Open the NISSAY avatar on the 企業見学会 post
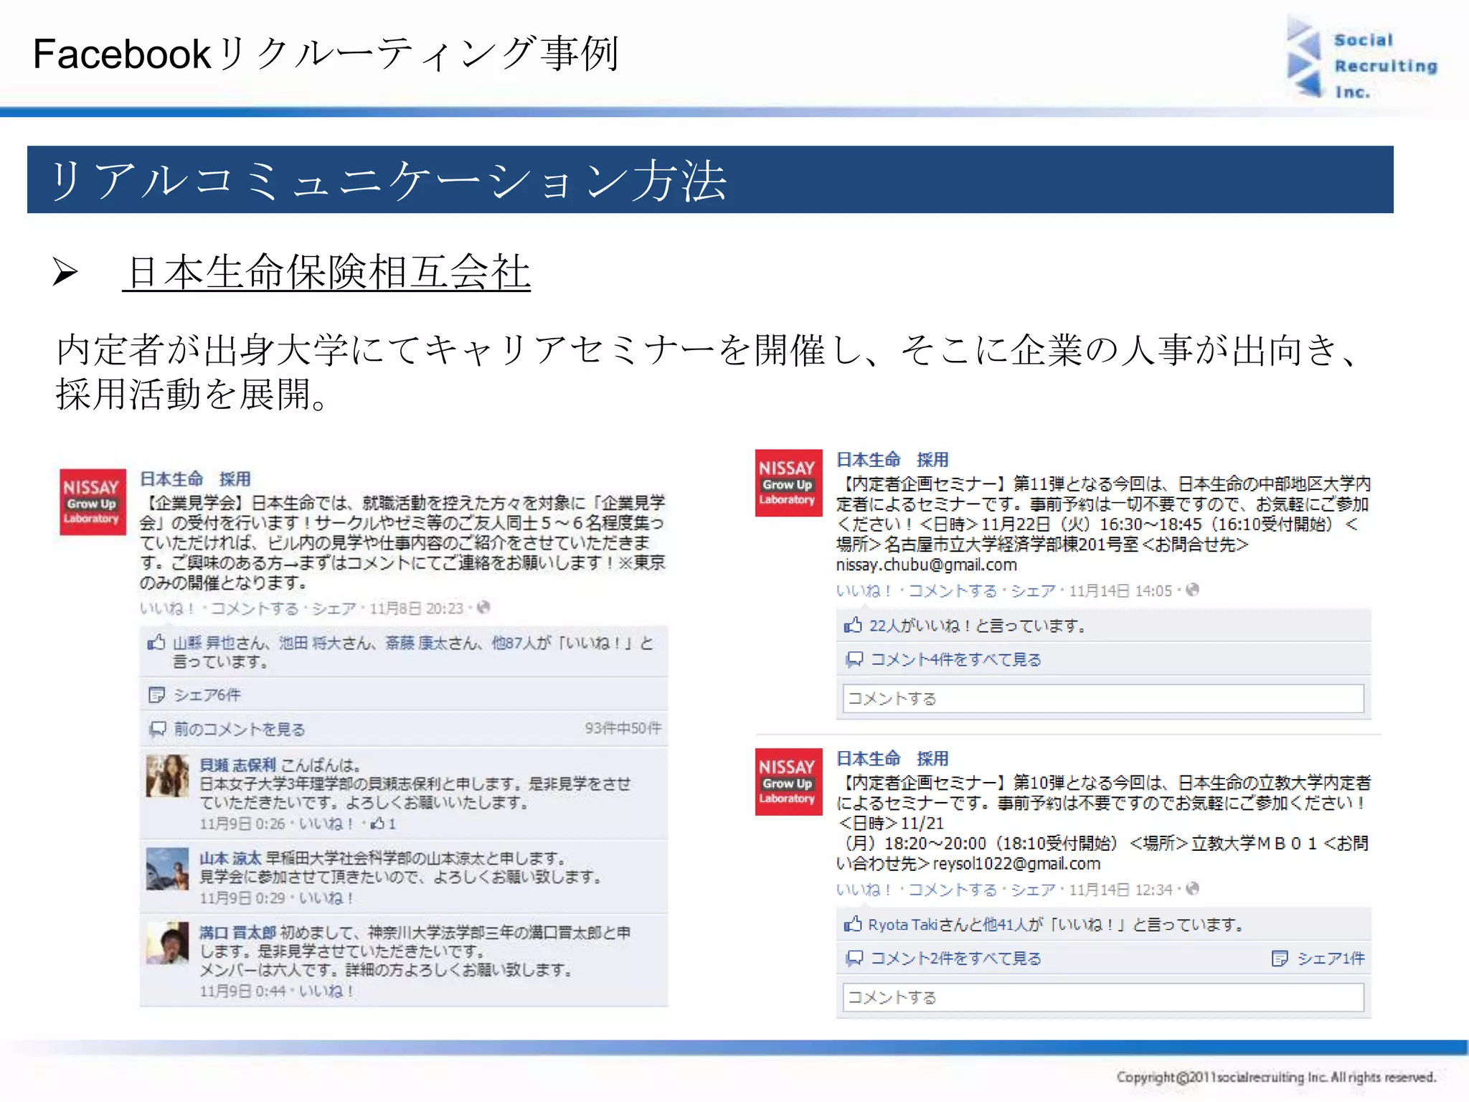1469x1102 pixels. [x=93, y=502]
